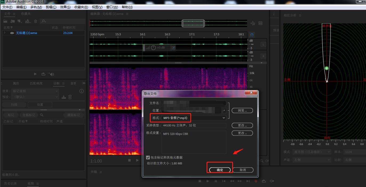This screenshot has height=187, width=366.
Task: Click the insert into multitrack icon in Files panel
Action: [27, 21]
